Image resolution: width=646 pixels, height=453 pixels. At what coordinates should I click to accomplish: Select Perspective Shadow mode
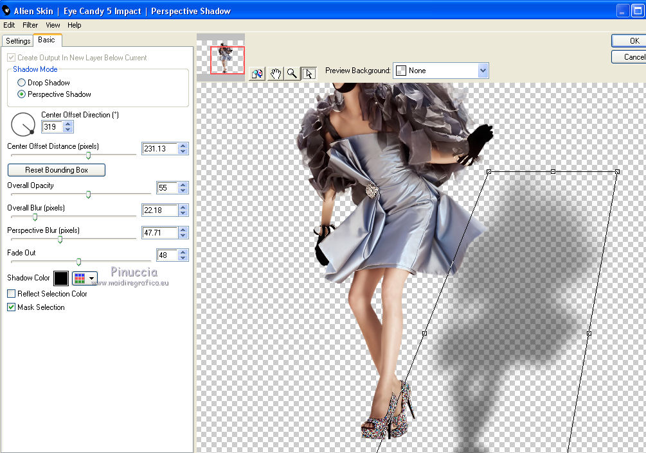21,94
